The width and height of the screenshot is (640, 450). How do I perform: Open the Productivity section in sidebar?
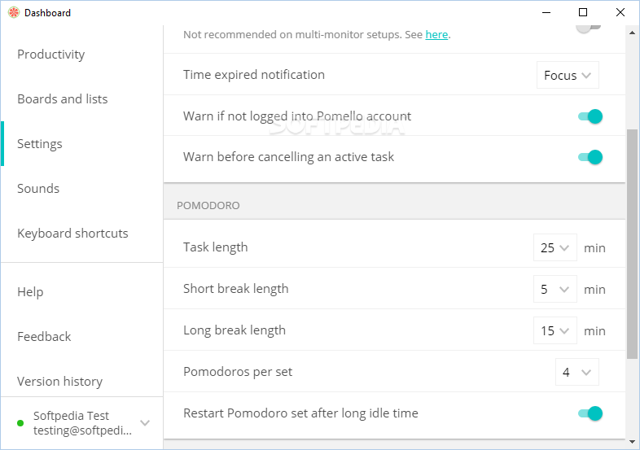pos(51,55)
